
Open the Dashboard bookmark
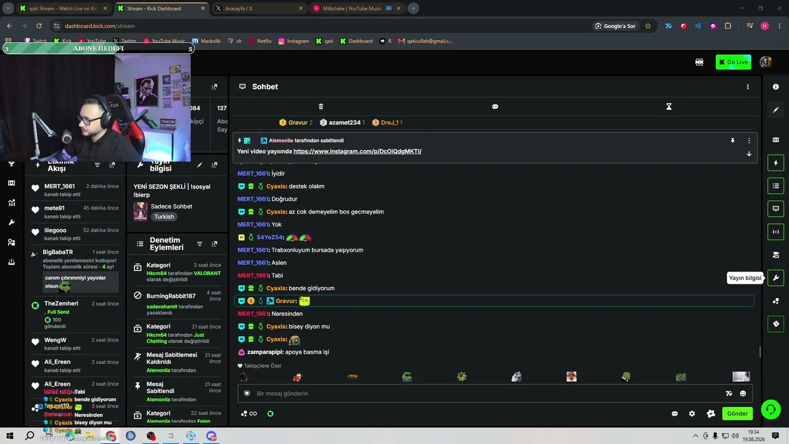pyautogui.click(x=356, y=41)
